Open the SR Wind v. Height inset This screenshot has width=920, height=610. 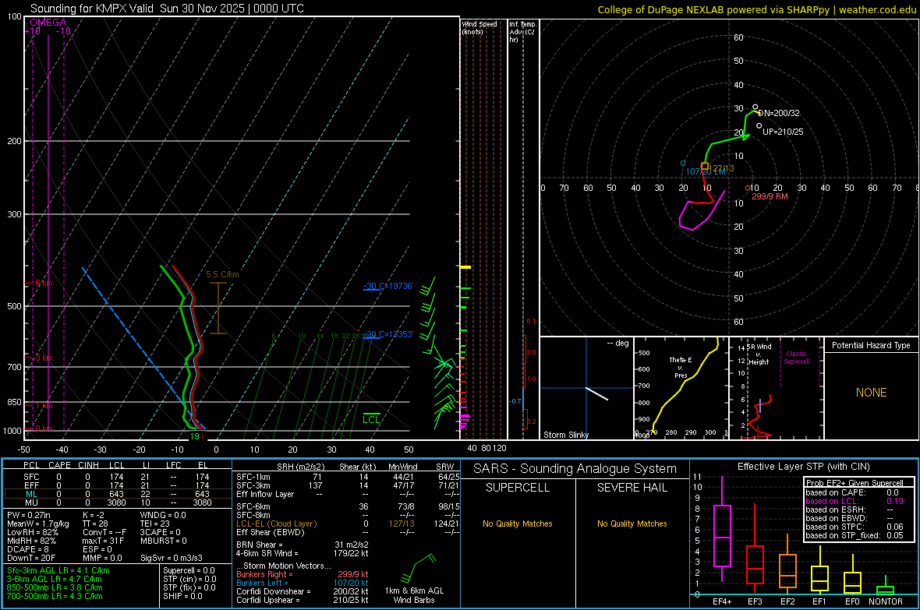[x=776, y=388]
